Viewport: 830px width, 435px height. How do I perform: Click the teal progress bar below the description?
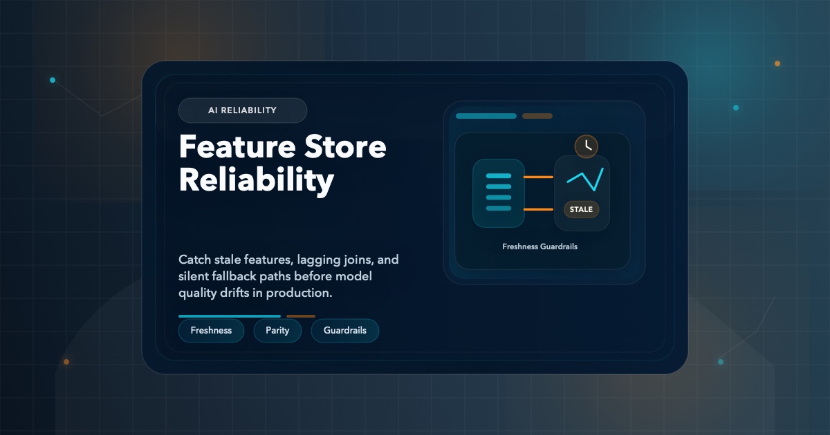coord(230,316)
